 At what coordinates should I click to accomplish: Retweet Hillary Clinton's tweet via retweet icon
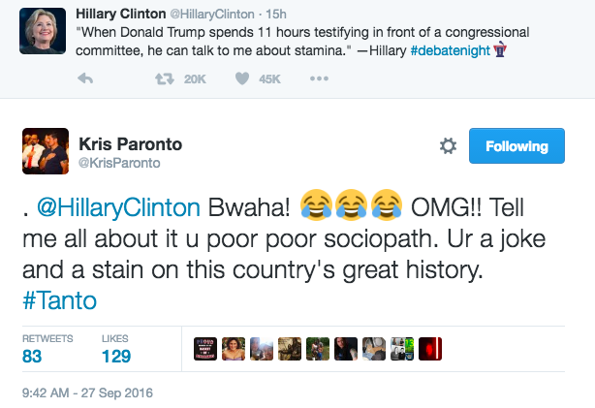(x=165, y=78)
